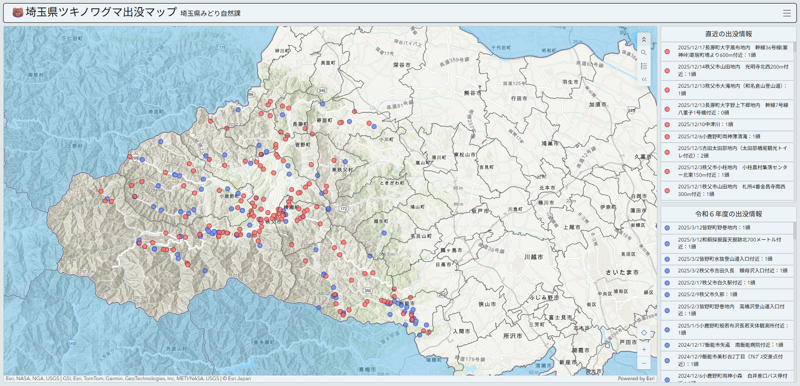Screen dimensions: 800x386
Task: Open the map search magnifier tool
Action: click(x=644, y=53)
